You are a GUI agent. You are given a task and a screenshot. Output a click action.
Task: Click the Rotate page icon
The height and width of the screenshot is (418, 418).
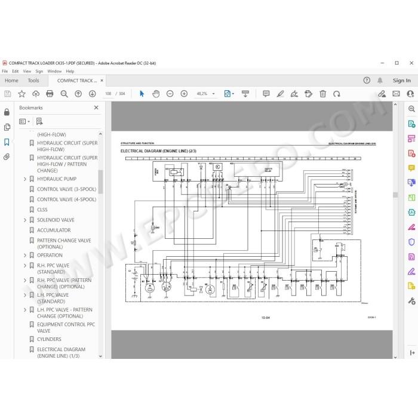337,94
